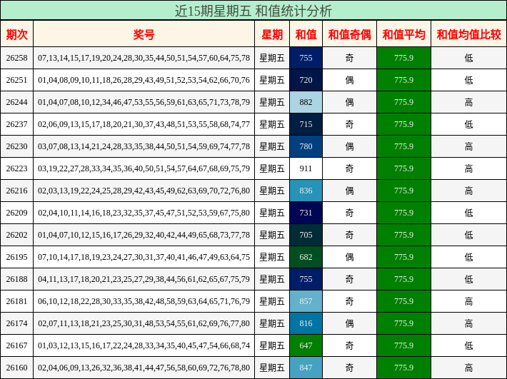Click the 775.9 average cell in row 26160

pos(404,368)
